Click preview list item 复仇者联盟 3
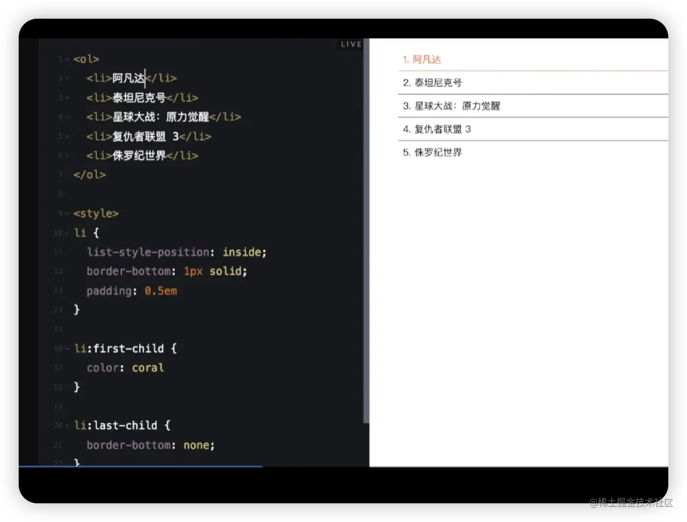This screenshot has width=687, height=522. (533, 129)
